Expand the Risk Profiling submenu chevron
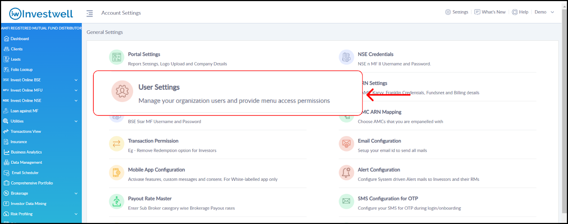The width and height of the screenshot is (568, 224). pyautogui.click(x=76, y=214)
